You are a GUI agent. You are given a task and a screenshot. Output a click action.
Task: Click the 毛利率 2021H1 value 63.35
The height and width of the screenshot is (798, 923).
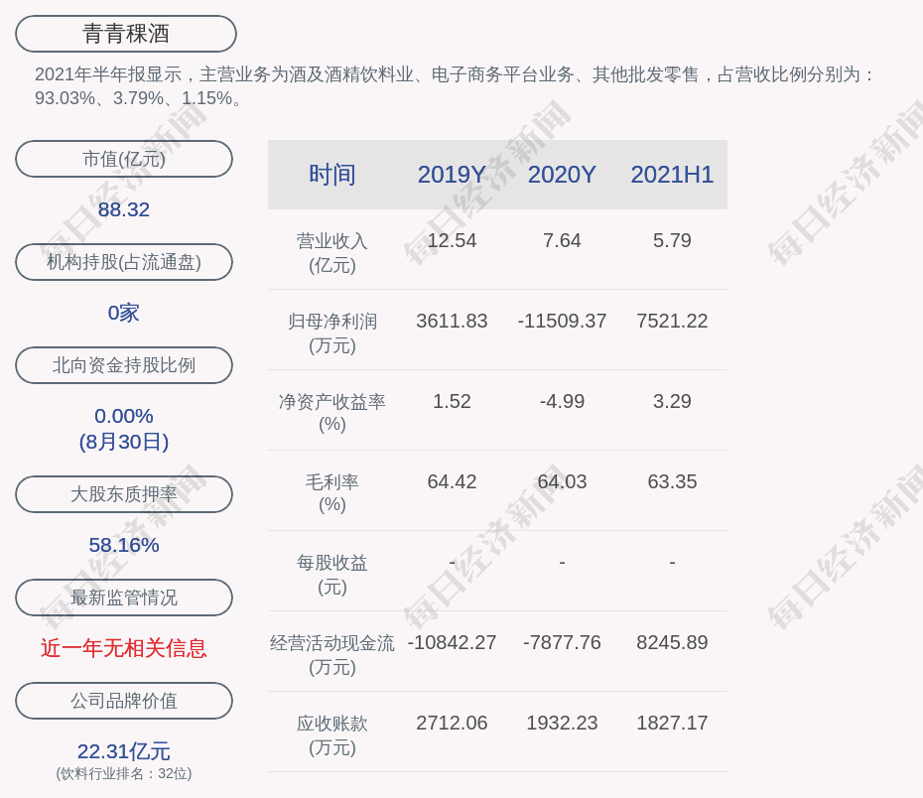672,481
